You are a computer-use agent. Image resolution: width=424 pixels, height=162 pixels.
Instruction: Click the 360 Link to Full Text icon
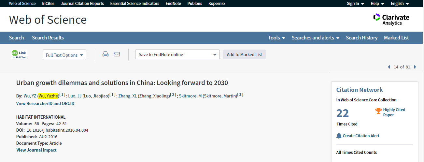(x=19, y=54)
